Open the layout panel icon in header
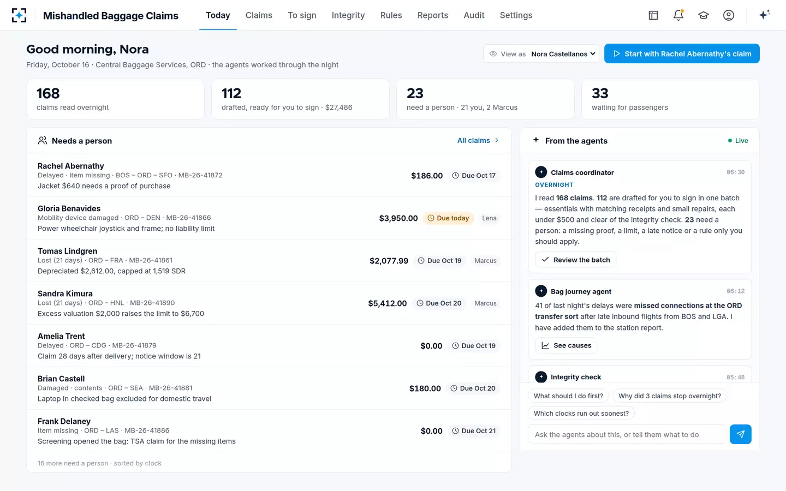Viewport: 786px width, 491px height. click(x=653, y=15)
